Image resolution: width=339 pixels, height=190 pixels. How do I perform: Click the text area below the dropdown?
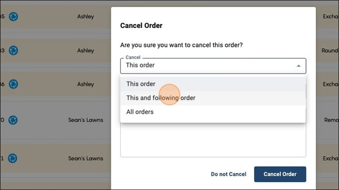pos(213,140)
